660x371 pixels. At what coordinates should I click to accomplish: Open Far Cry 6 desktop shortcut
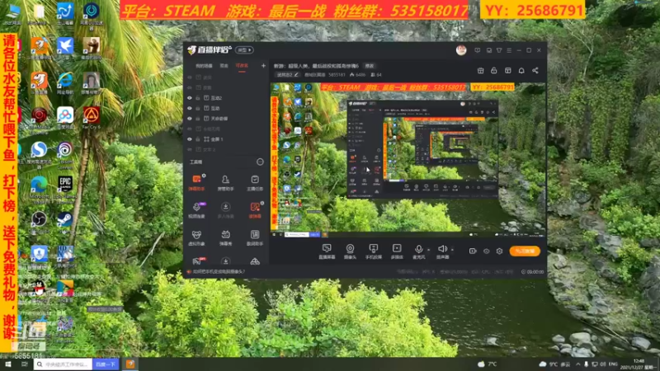tap(92, 118)
